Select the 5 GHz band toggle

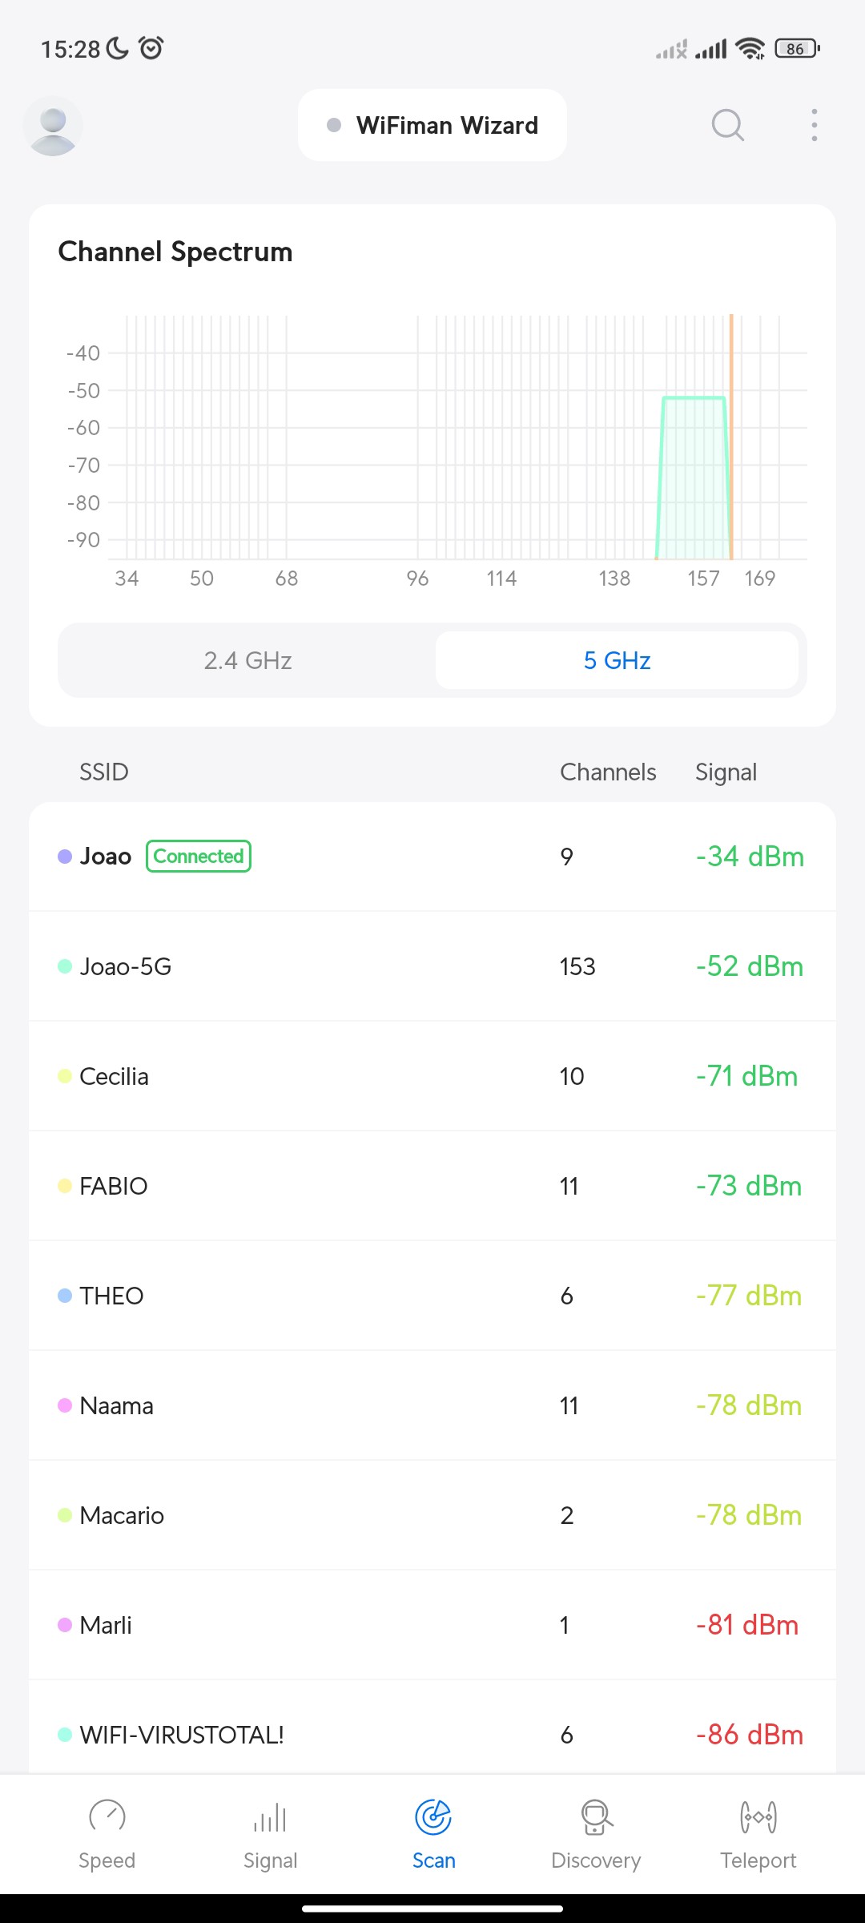coord(617,660)
